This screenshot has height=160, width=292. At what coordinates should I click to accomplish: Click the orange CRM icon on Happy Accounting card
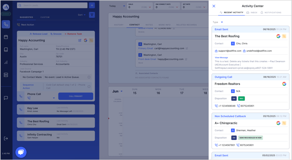(91, 40)
